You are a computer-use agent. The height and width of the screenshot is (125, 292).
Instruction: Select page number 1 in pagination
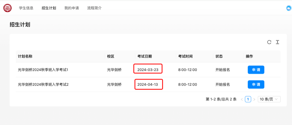tap(248, 99)
